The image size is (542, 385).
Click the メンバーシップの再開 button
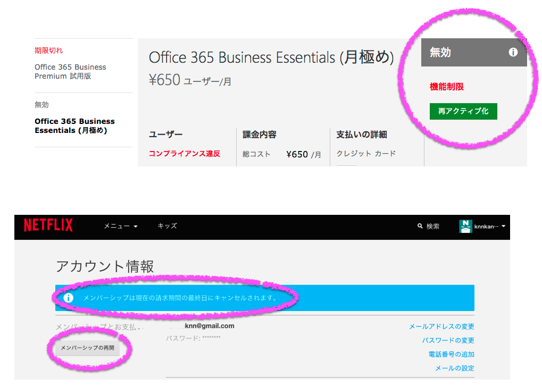pyautogui.click(x=87, y=348)
